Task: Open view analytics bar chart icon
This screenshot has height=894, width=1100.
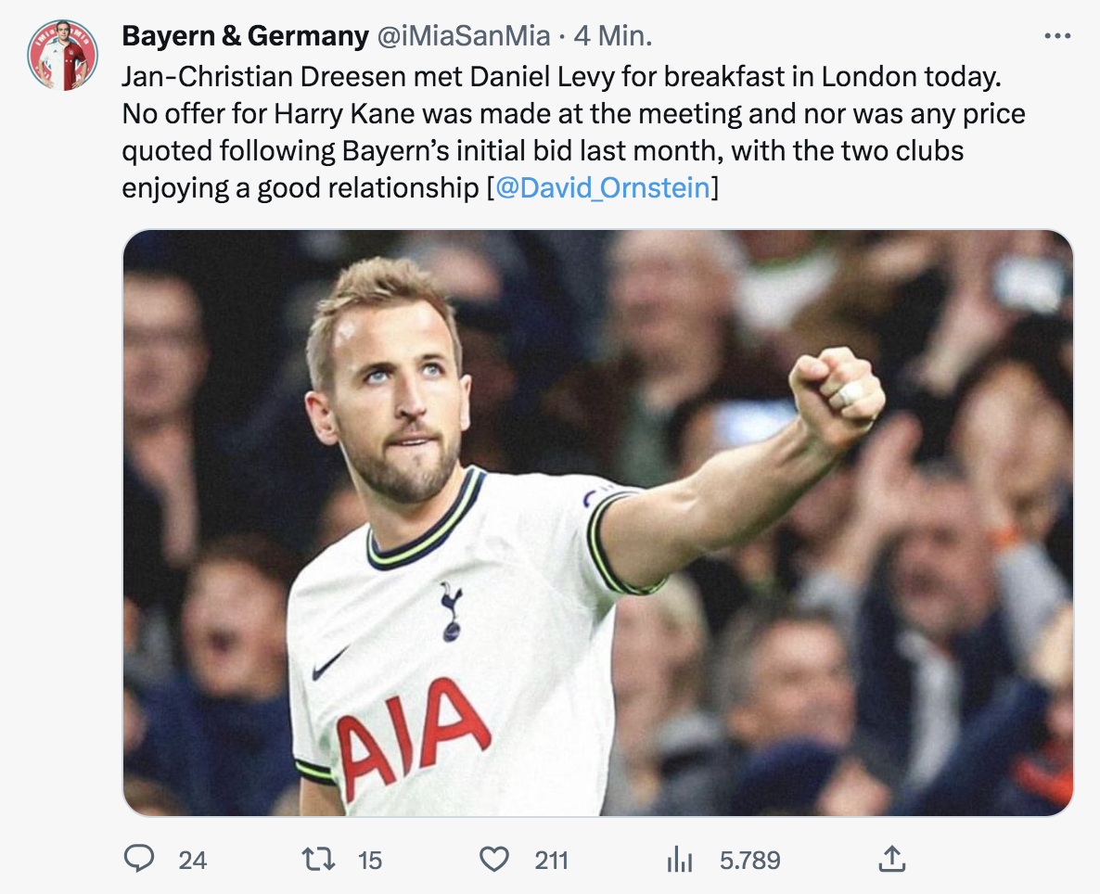Action: (x=680, y=861)
